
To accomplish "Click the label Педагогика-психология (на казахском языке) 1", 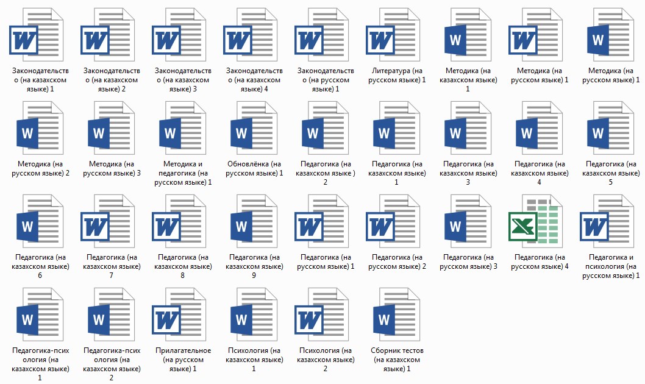I will pos(40,364).
